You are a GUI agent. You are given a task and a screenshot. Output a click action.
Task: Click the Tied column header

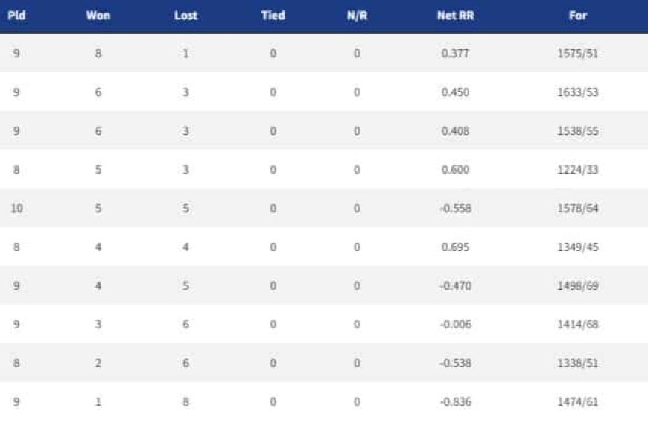(x=273, y=16)
